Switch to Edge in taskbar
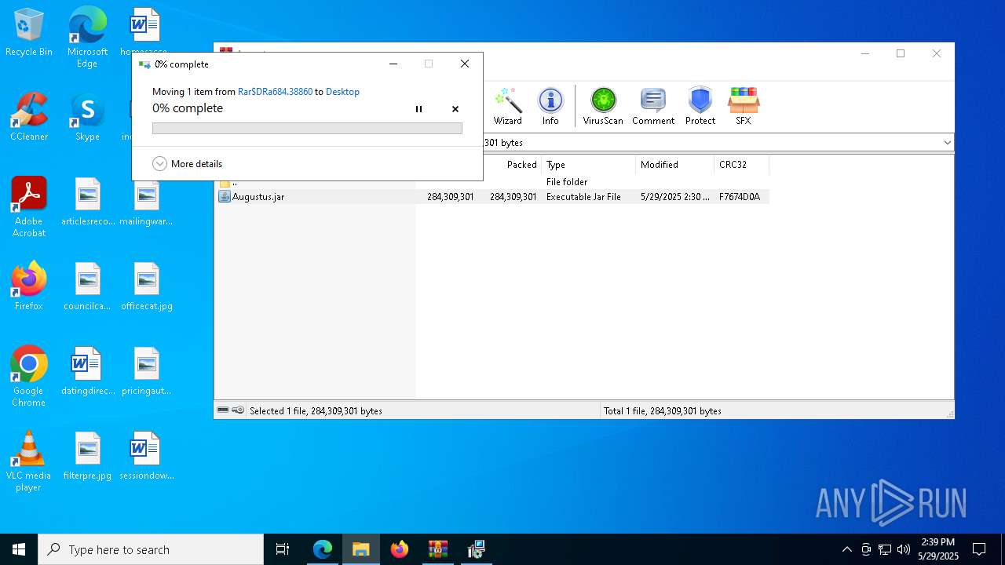This screenshot has width=1005, height=565. [323, 549]
